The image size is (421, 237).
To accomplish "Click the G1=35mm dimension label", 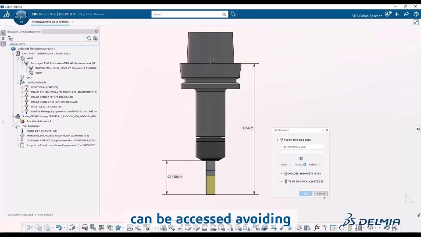I will click(175, 176).
